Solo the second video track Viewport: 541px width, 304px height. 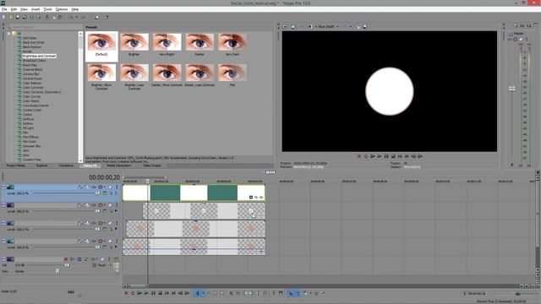[x=117, y=205]
